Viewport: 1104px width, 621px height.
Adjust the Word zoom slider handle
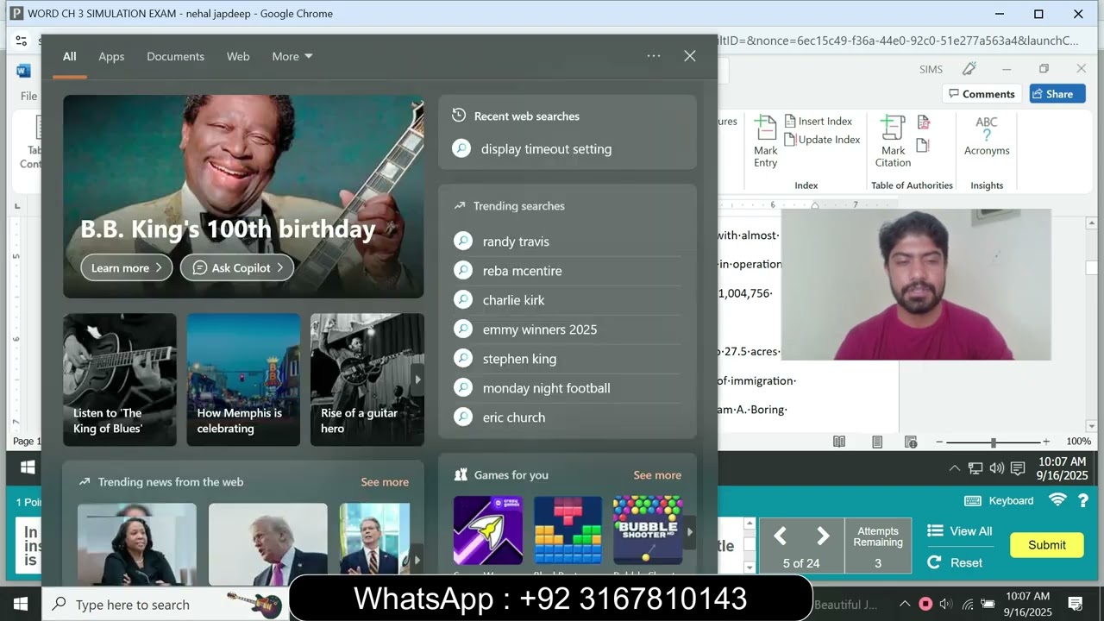(994, 442)
